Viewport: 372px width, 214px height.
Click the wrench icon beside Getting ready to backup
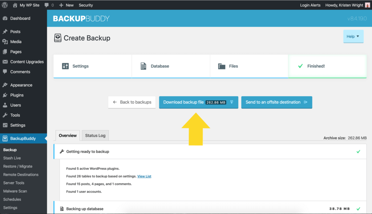coord(62,152)
